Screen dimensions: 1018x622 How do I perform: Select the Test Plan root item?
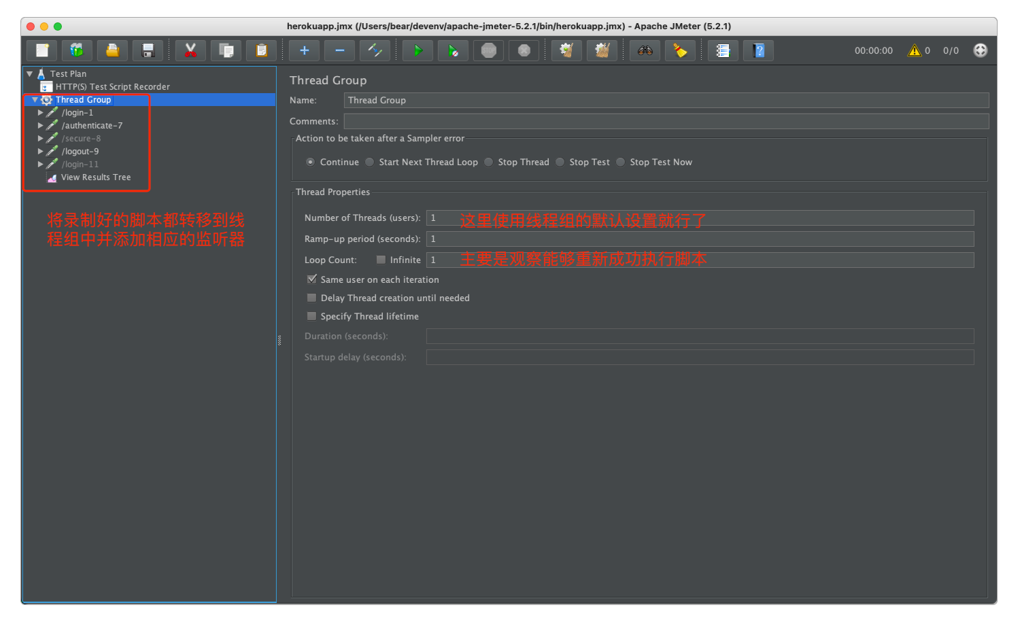[68, 73]
